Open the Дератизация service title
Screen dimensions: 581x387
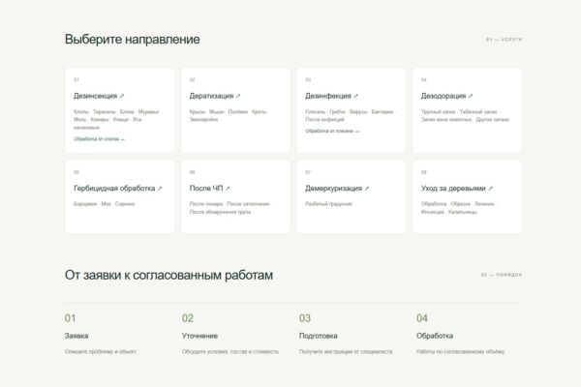[x=211, y=96]
